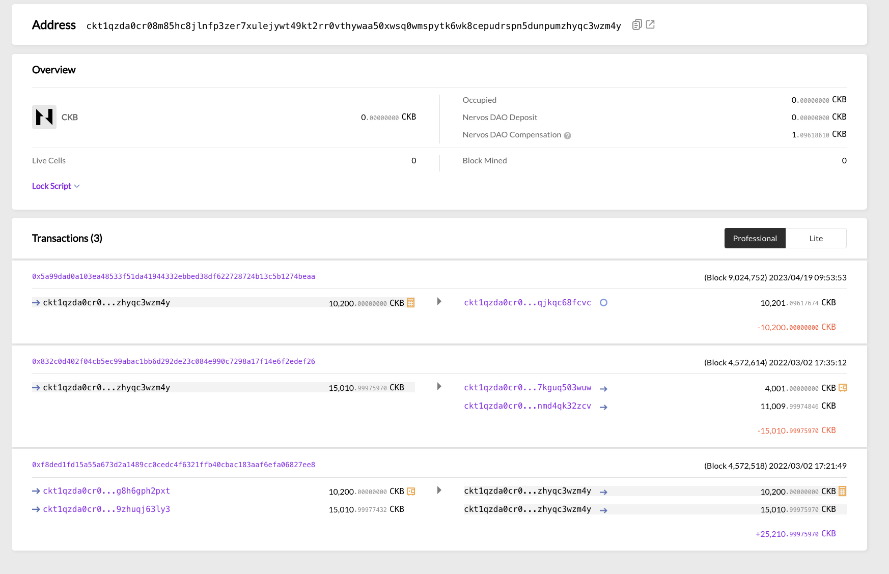Open the address external link icon

pyautogui.click(x=650, y=24)
